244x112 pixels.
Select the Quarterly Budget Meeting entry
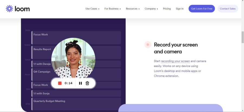click(76, 104)
